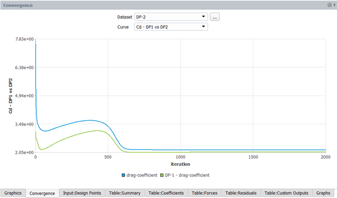Open the Input:Design Points tab
This screenshot has width=337, height=198.
[x=82, y=193]
